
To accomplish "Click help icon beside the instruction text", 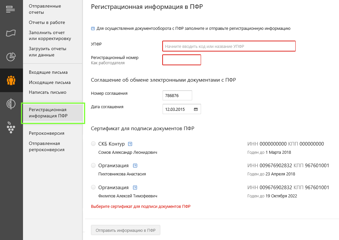I will (x=93, y=29).
